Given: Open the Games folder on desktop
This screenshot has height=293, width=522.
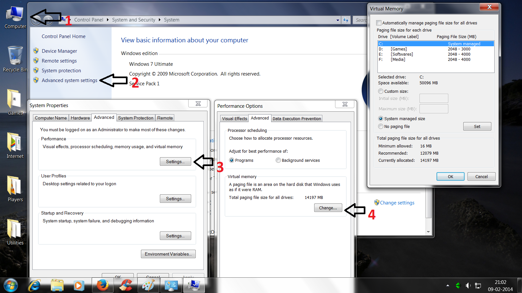Looking at the screenshot, I should pos(15,102).
